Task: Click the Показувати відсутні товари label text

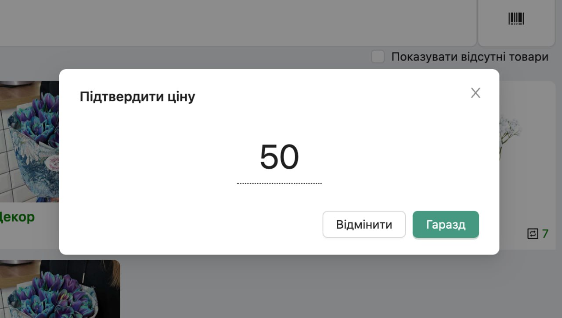Action: pyautogui.click(x=470, y=57)
